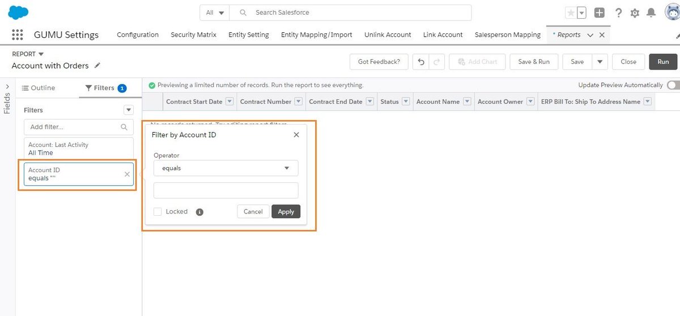Open the Account Owner column menu
The height and width of the screenshot is (316, 680).
pos(530,101)
